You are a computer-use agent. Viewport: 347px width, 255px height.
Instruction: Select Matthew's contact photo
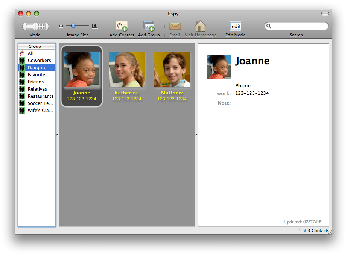[172, 70]
